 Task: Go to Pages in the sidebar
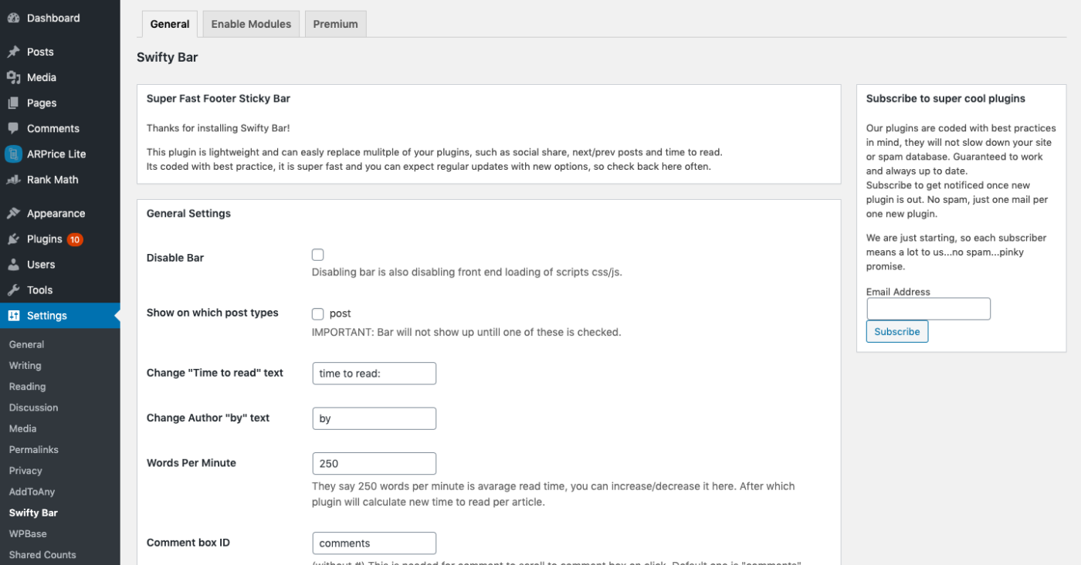(60, 103)
